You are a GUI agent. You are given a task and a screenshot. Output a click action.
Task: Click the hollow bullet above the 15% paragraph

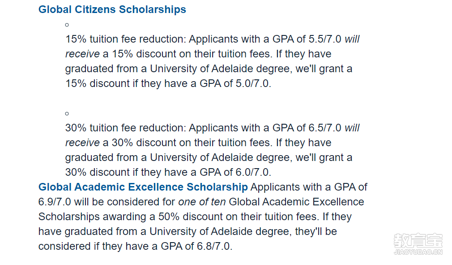click(67, 25)
